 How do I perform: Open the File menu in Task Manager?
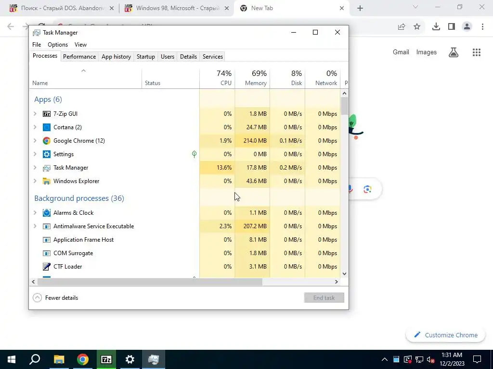[x=37, y=45]
